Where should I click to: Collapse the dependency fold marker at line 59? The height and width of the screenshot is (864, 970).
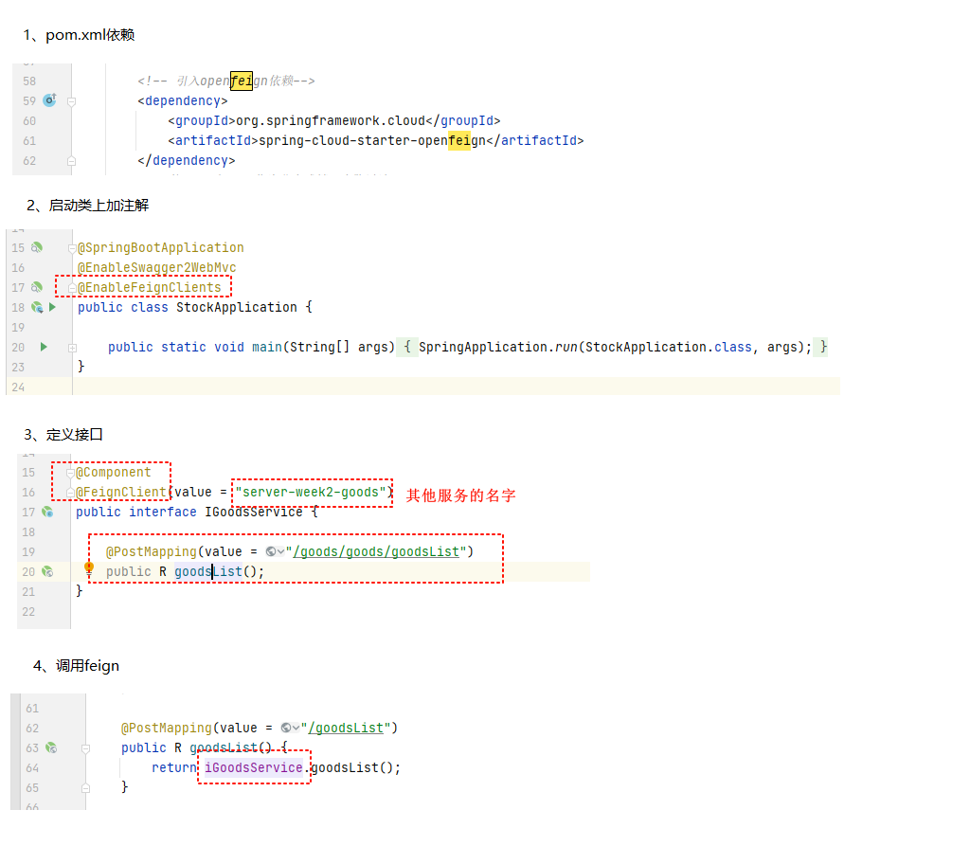(x=71, y=100)
